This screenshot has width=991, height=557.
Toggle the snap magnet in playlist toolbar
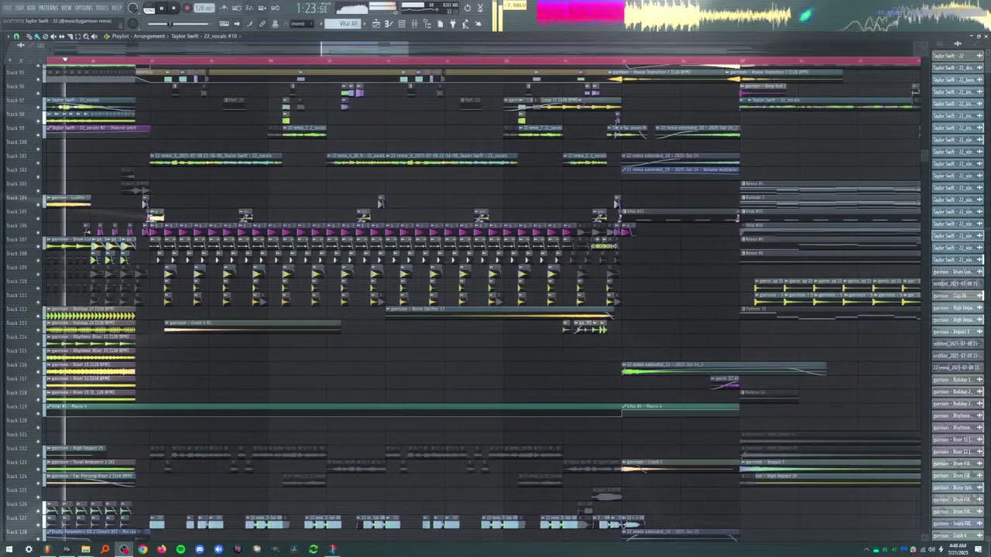[16, 36]
